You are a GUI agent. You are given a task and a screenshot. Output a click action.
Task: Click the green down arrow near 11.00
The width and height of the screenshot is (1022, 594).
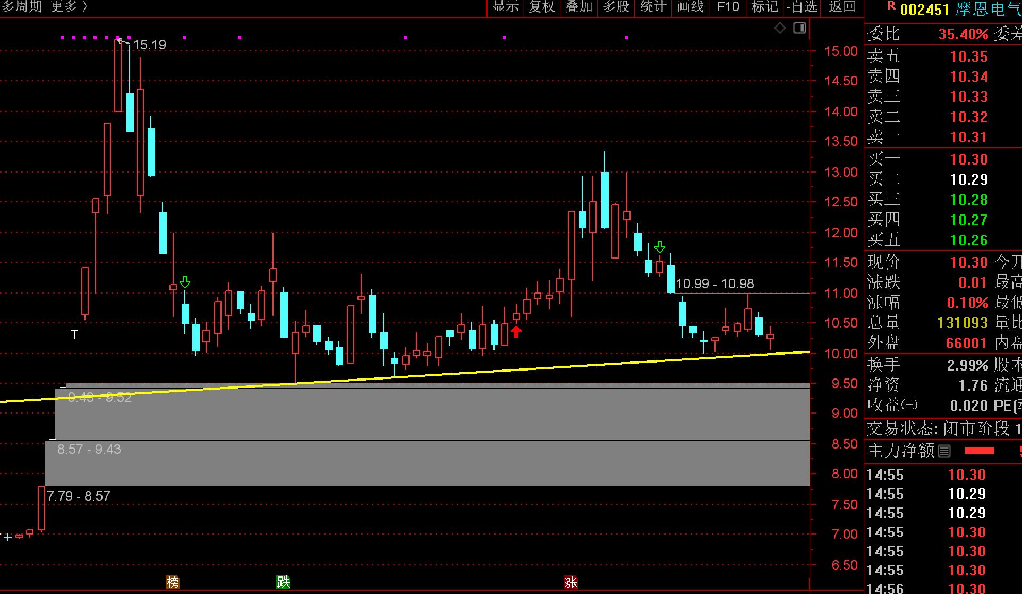pos(185,281)
